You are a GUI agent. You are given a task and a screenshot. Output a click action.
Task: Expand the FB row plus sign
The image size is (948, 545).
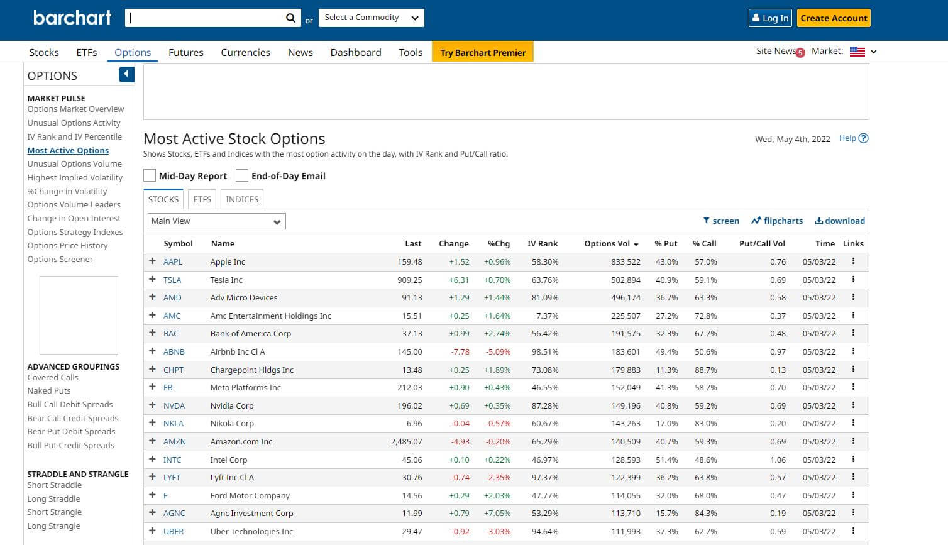152,387
